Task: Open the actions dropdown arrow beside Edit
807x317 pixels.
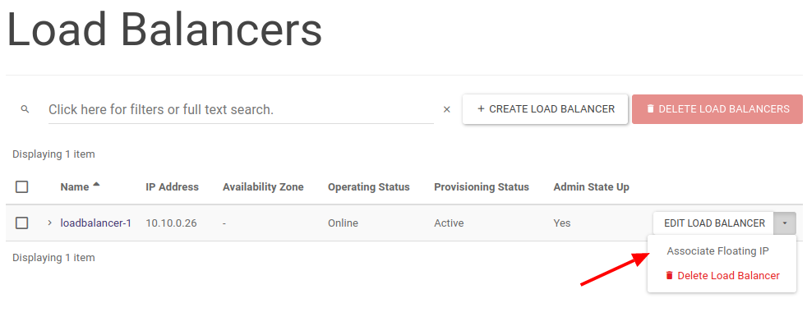Action: coord(784,223)
